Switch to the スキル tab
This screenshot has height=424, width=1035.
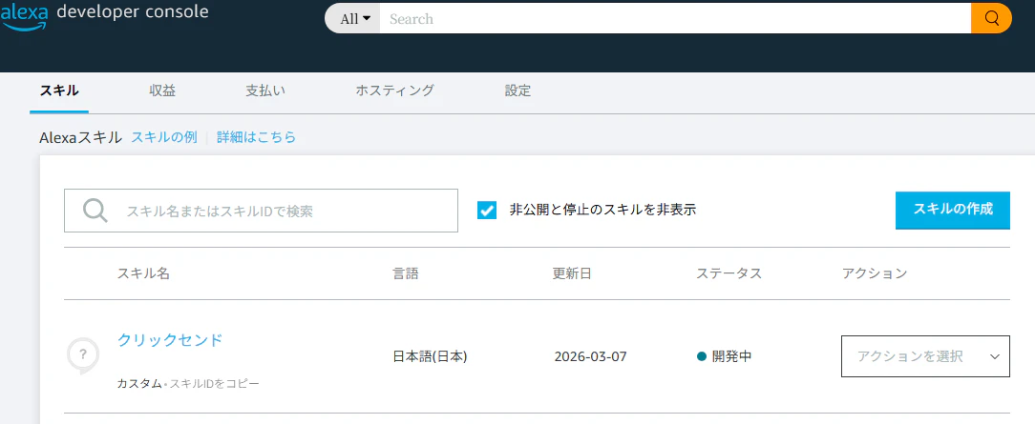(59, 91)
